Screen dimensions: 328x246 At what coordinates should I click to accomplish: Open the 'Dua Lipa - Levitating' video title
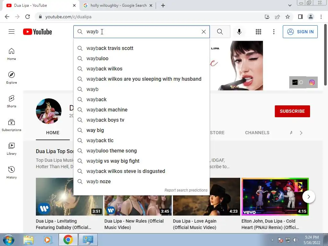click(x=63, y=224)
